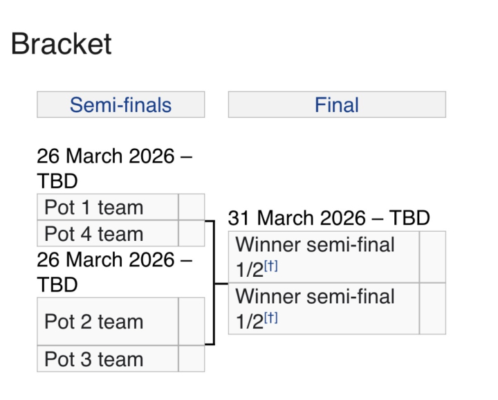The width and height of the screenshot is (498, 400).
Task: Click the Pot 4 team cell
Action: [x=108, y=233]
